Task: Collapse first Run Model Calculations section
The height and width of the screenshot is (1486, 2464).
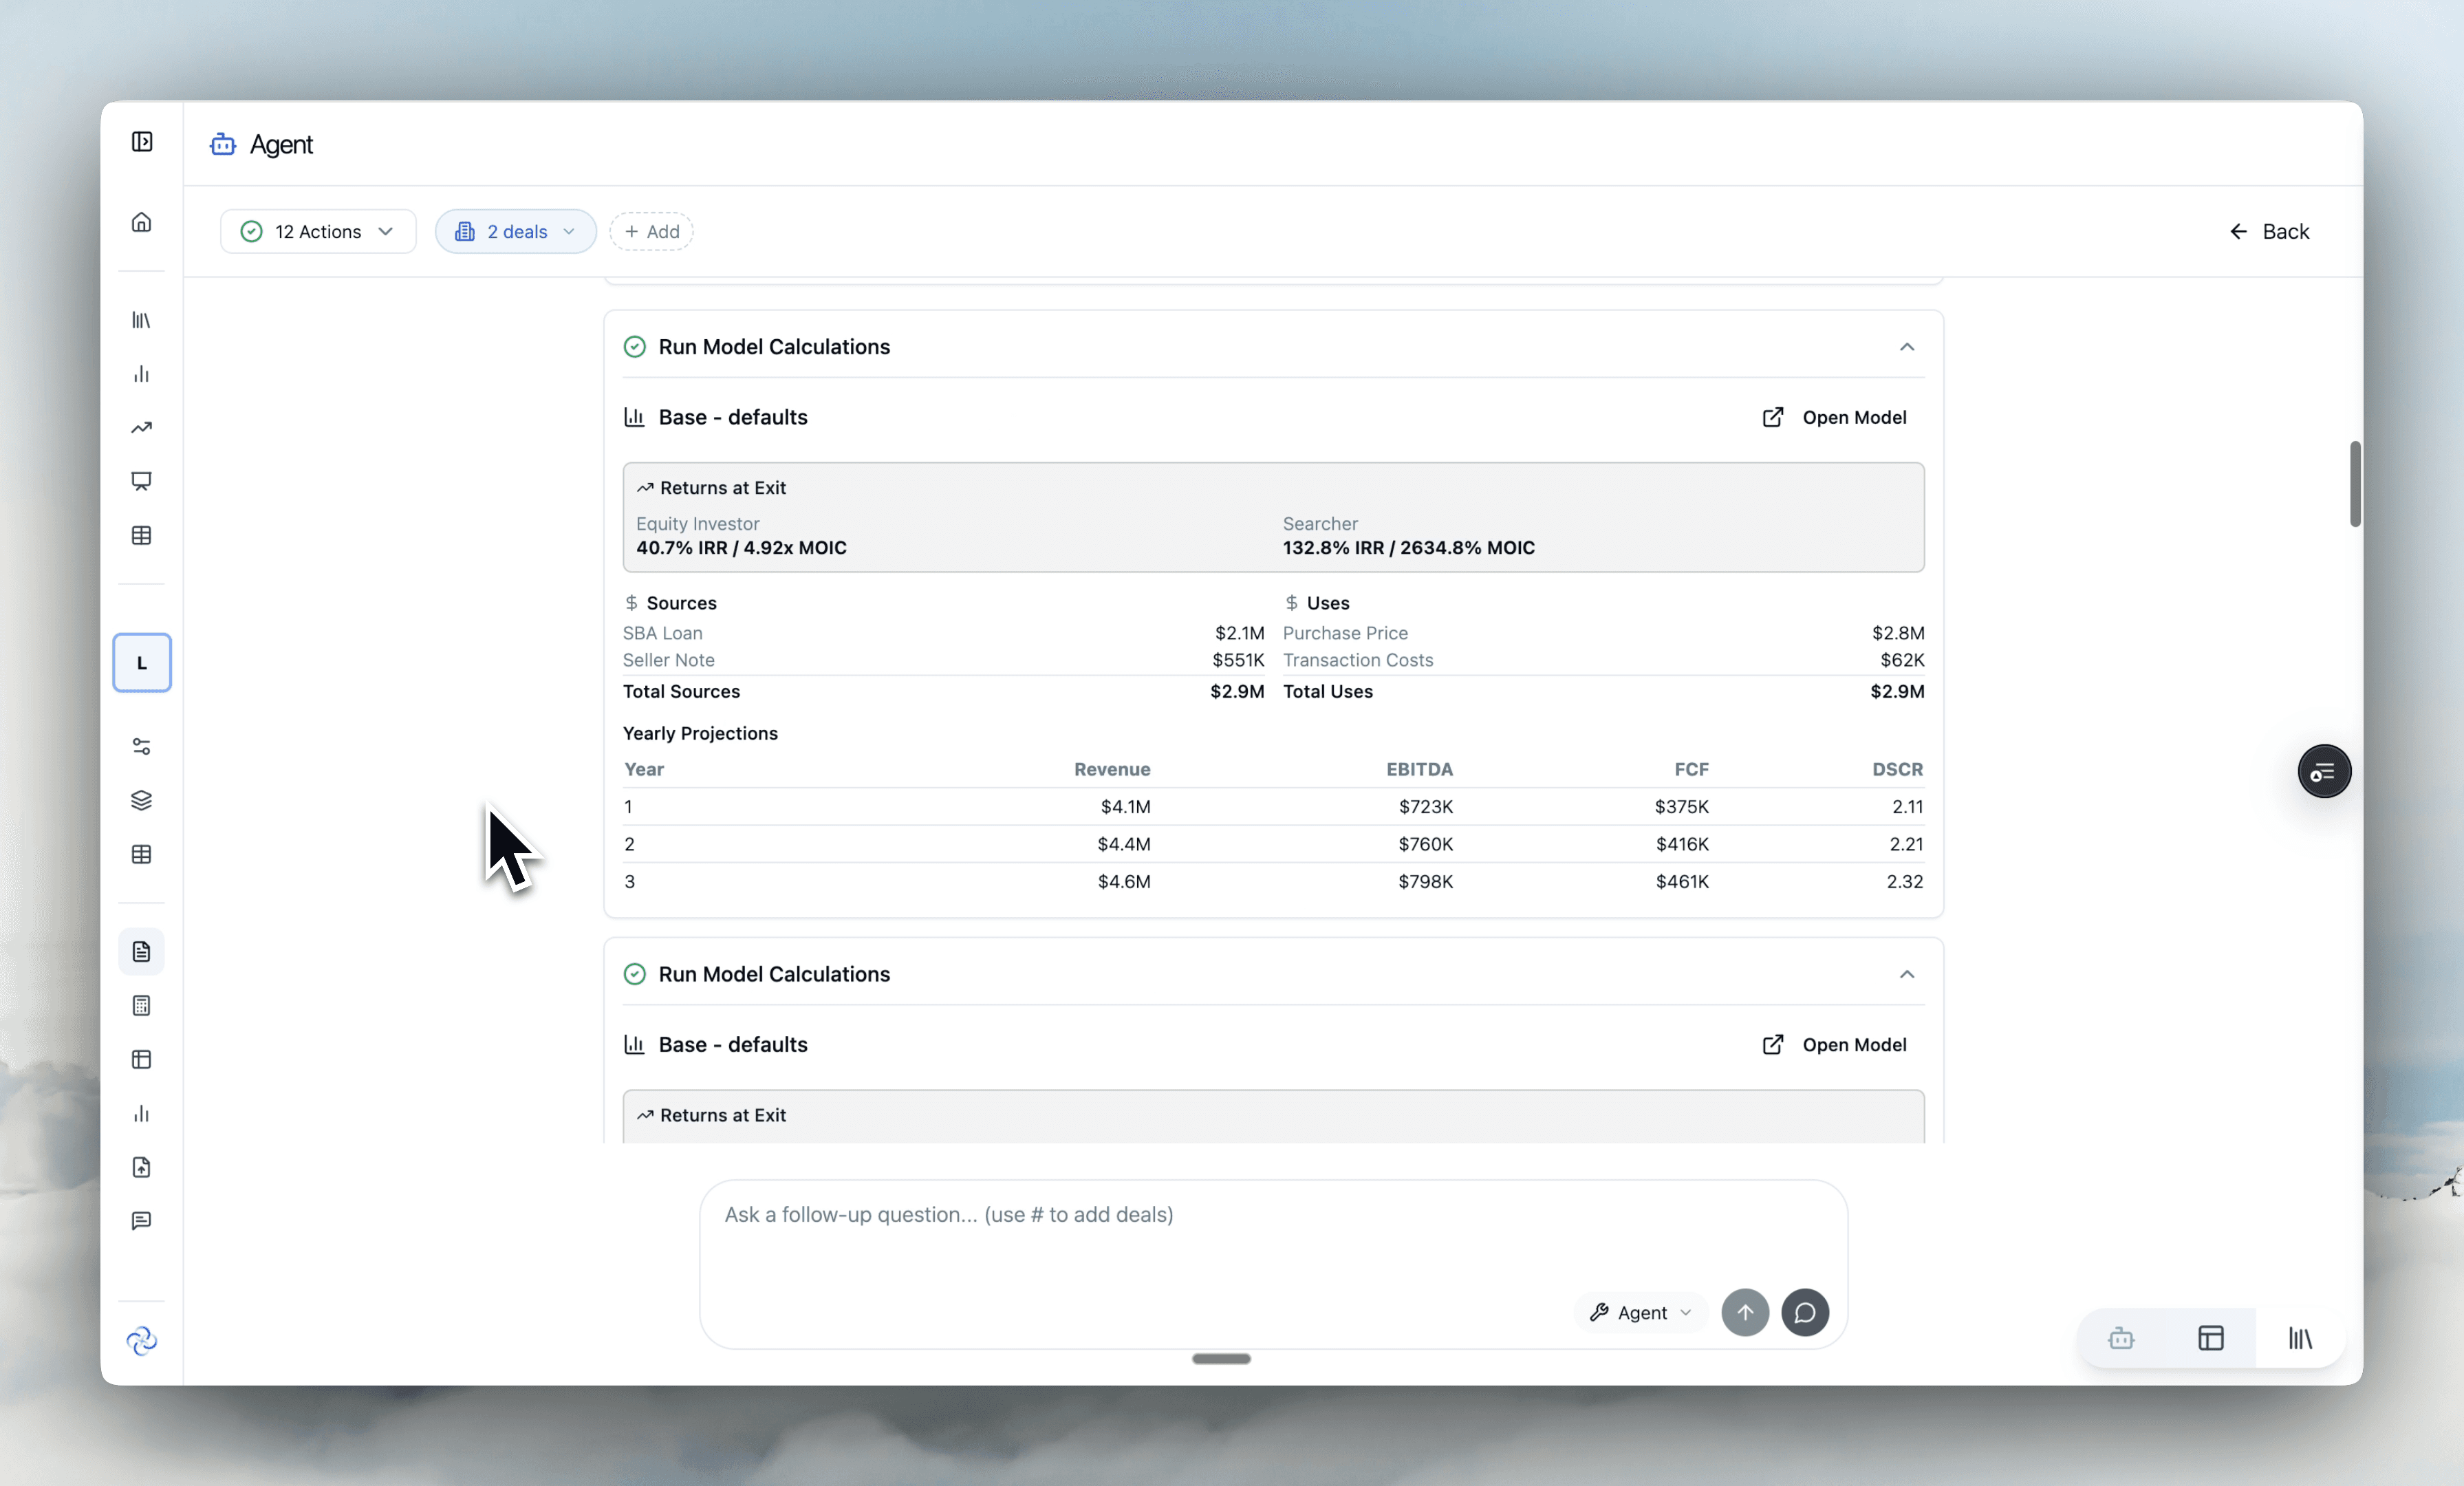Action: pyautogui.click(x=1906, y=347)
